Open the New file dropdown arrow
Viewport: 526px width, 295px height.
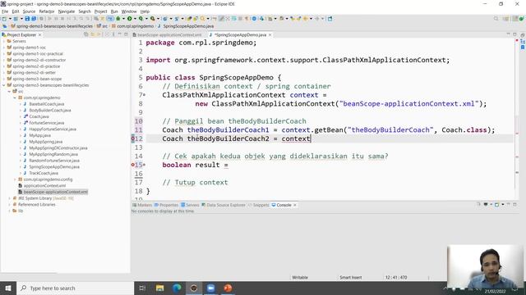[10, 19]
